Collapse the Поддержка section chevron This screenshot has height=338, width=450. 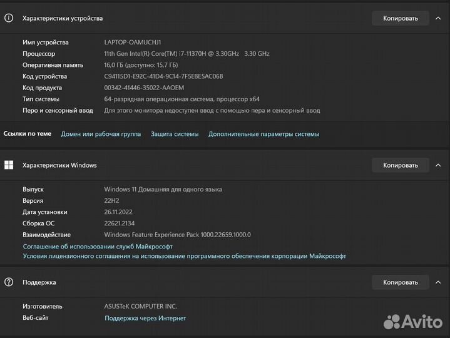point(438,282)
